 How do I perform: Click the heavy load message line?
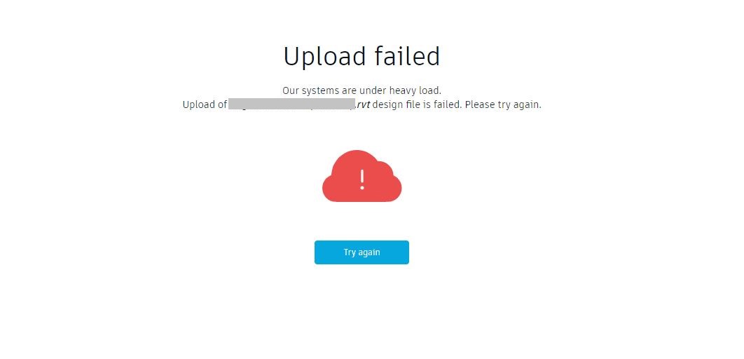[361, 90]
